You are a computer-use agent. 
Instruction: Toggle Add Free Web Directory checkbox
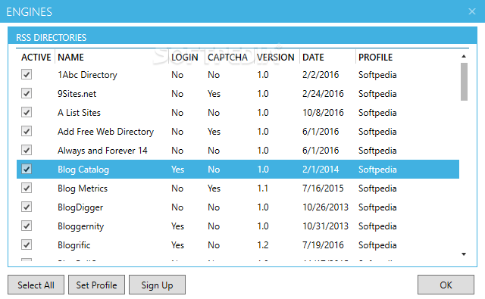click(x=27, y=131)
